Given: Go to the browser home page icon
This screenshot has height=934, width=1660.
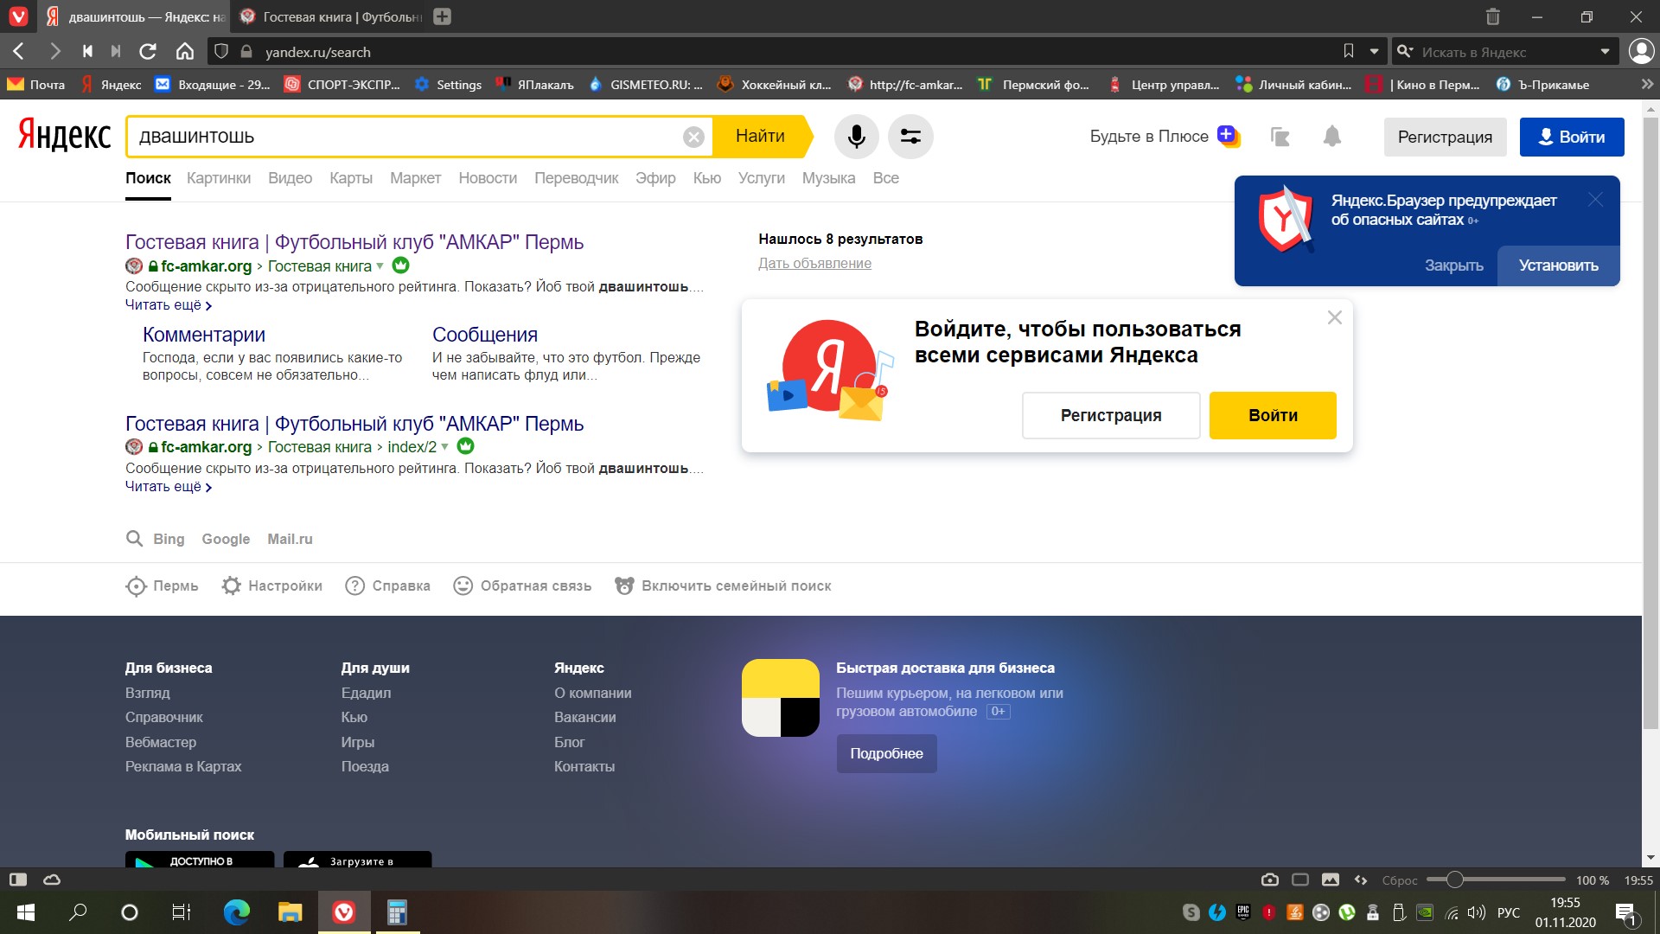Looking at the screenshot, I should 185,52.
